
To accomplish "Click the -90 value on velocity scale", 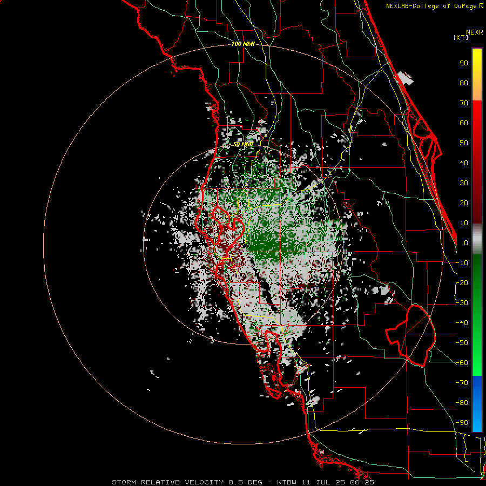I will coord(462,423).
